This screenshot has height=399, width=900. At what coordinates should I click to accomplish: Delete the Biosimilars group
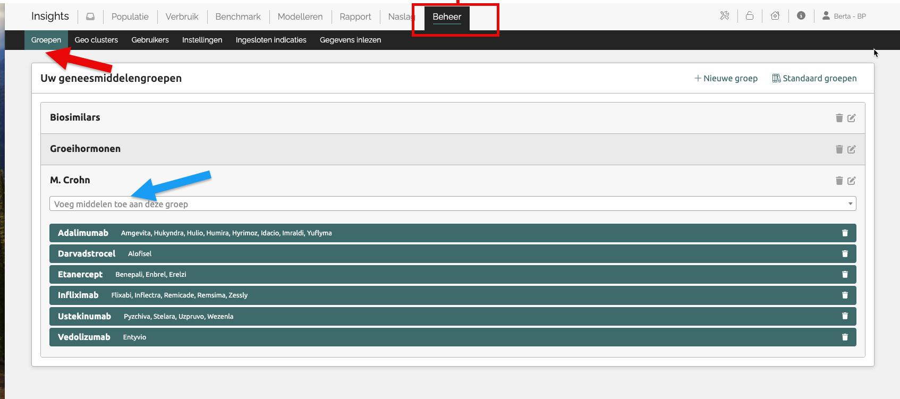[839, 118]
